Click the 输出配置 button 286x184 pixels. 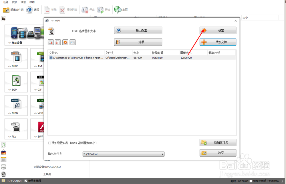(138, 31)
